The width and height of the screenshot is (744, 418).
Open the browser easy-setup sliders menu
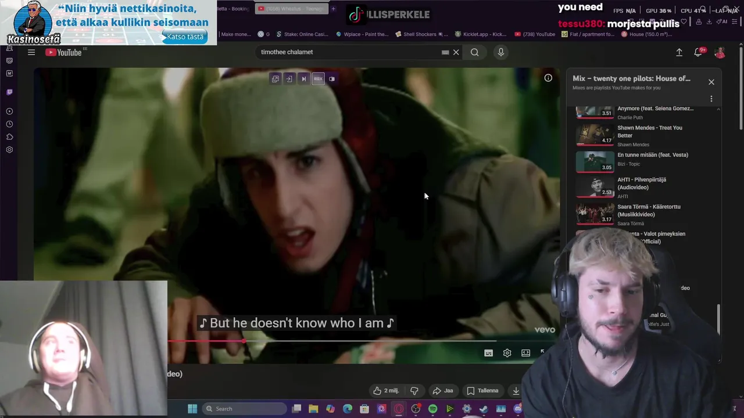735,21
